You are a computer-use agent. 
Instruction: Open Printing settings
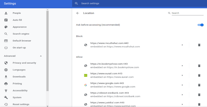pyautogui.click(x=17, y=84)
